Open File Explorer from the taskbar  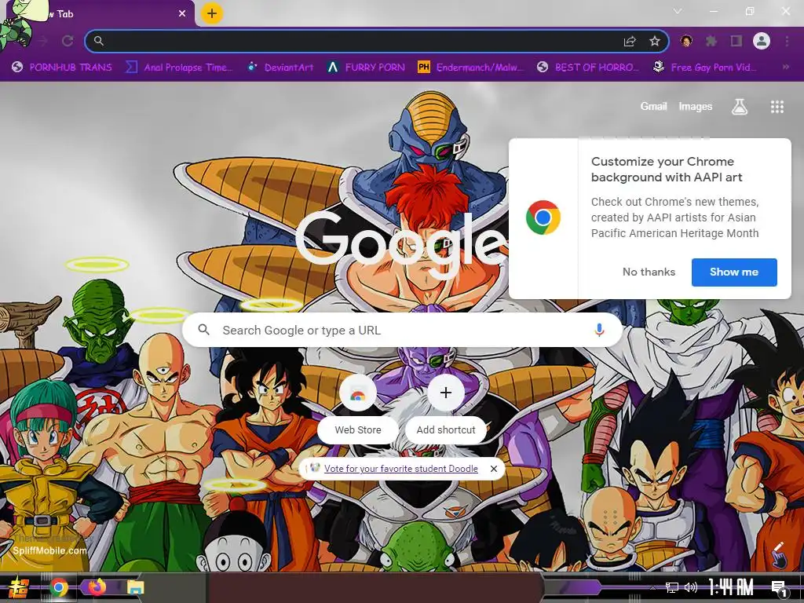click(135, 587)
